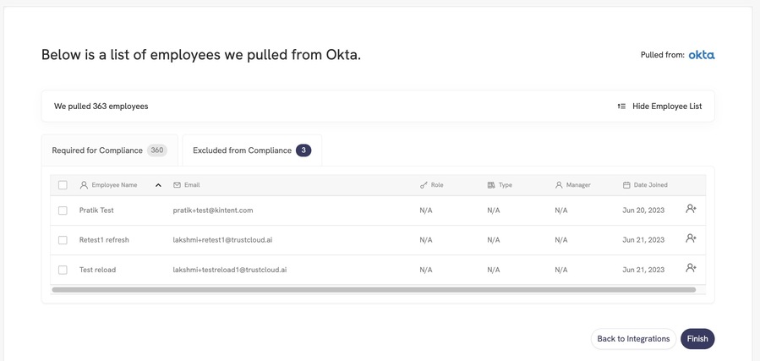
Task: Toggle Employee Name sort chevron
Action: 158,185
